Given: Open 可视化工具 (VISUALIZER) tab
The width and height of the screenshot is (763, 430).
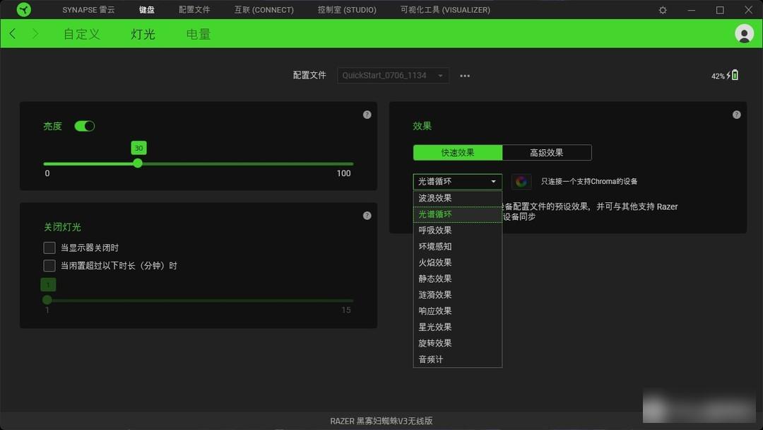Looking at the screenshot, I should [x=445, y=10].
